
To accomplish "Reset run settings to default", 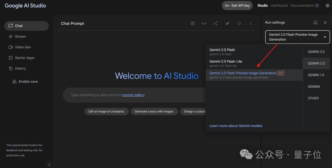I will tap(315, 22).
